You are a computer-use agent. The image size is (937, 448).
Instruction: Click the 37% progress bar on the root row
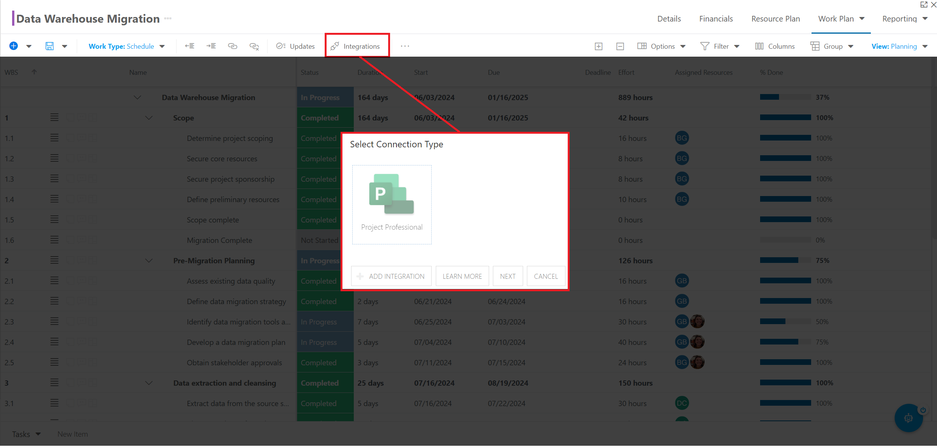click(x=785, y=97)
